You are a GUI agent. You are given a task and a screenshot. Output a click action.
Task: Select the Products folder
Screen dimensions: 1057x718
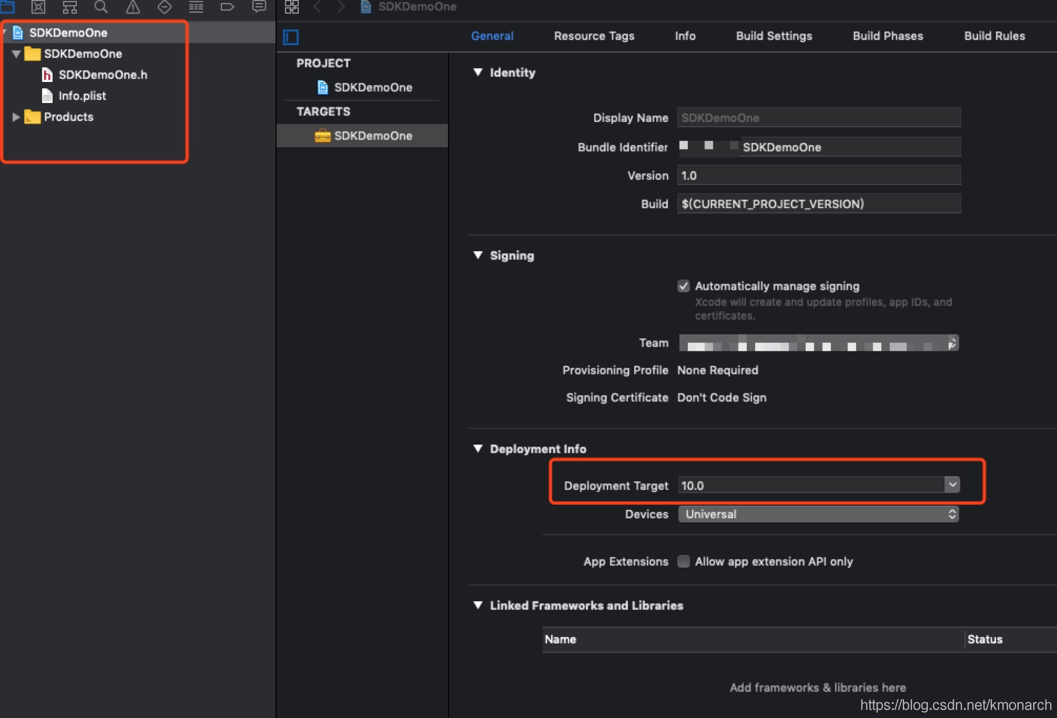pos(68,117)
